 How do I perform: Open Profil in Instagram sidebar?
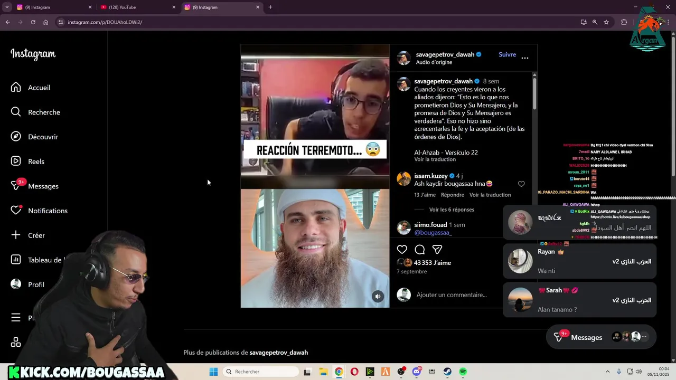coord(28,284)
